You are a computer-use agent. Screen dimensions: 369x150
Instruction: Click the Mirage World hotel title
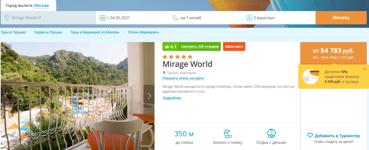187,64
